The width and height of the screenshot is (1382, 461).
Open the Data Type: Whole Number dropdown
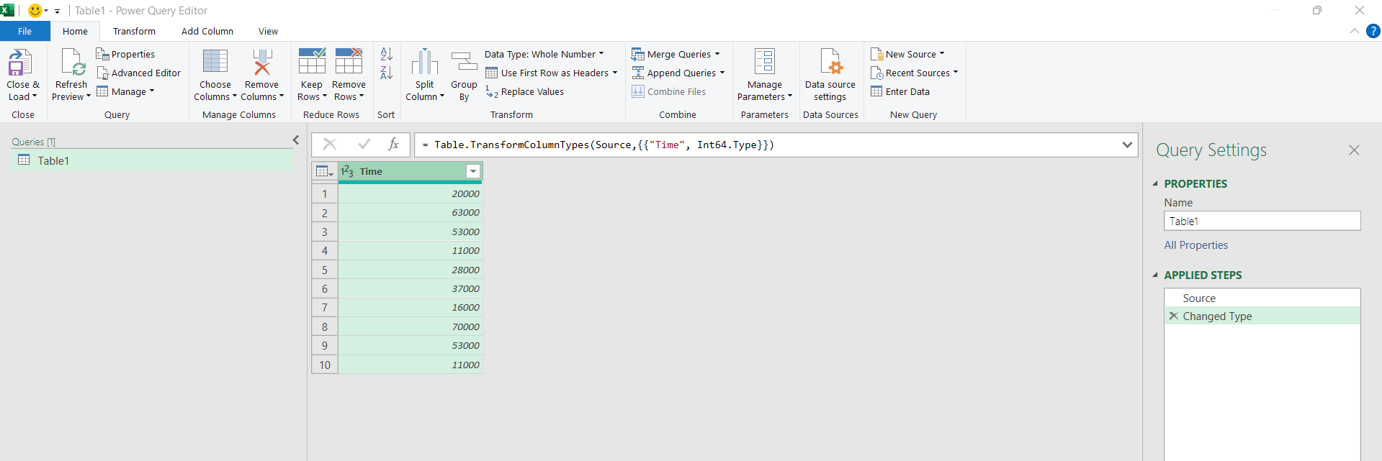(x=544, y=54)
